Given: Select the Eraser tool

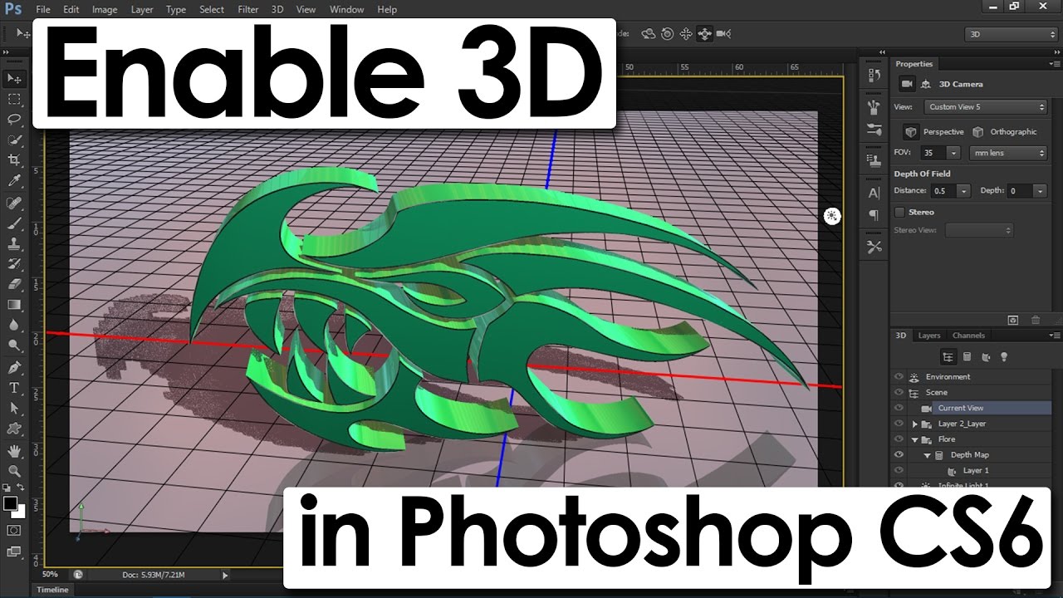Looking at the screenshot, I should pyautogui.click(x=14, y=285).
